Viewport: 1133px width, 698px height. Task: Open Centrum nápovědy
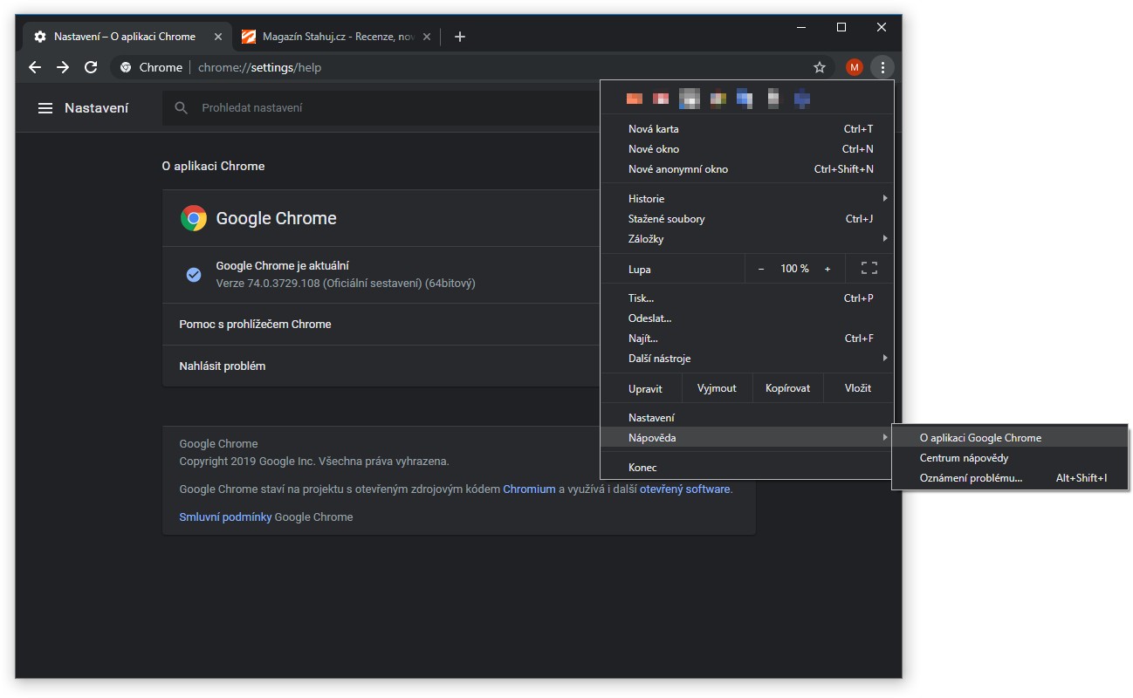1010,458
